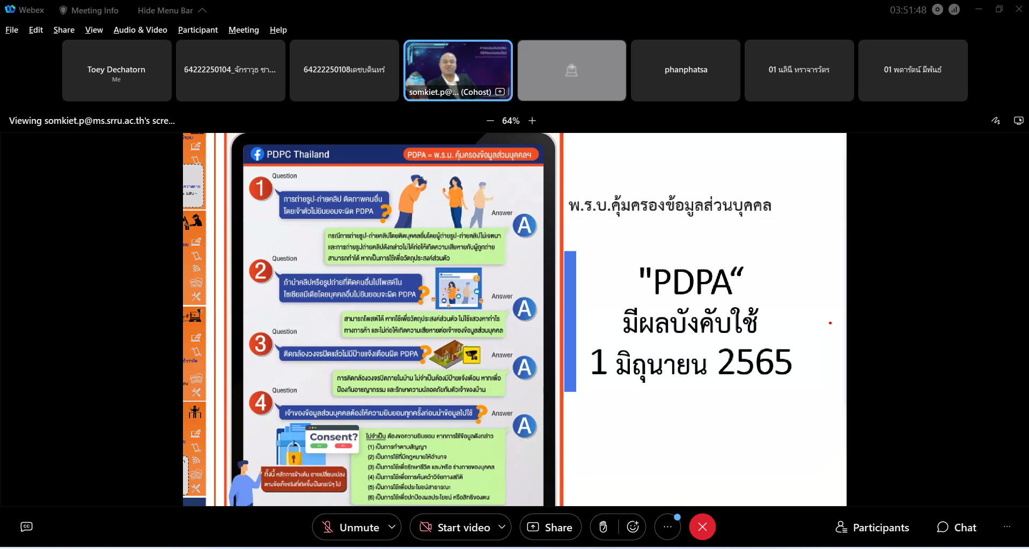Click the Share button

pyautogui.click(x=550, y=527)
